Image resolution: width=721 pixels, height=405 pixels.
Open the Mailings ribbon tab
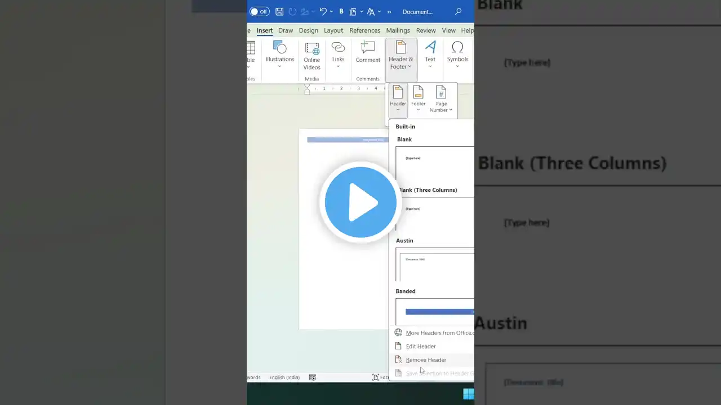click(x=398, y=30)
